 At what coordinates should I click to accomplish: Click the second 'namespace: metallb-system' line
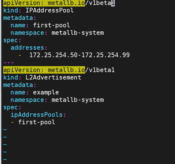(x=57, y=100)
